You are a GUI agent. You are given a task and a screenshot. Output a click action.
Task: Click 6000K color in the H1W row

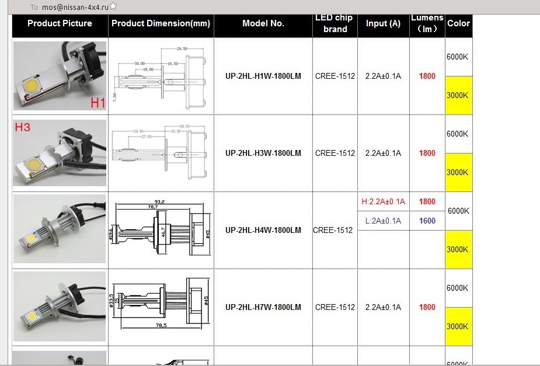point(457,57)
